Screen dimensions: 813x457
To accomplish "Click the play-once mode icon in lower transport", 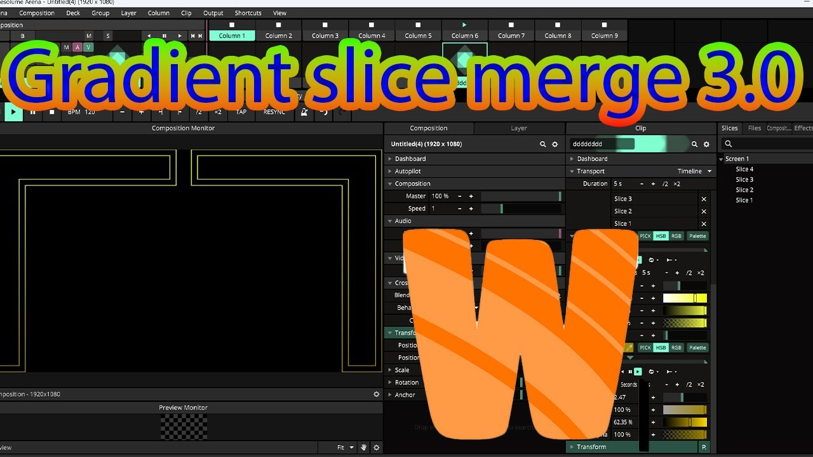I will tap(669, 371).
